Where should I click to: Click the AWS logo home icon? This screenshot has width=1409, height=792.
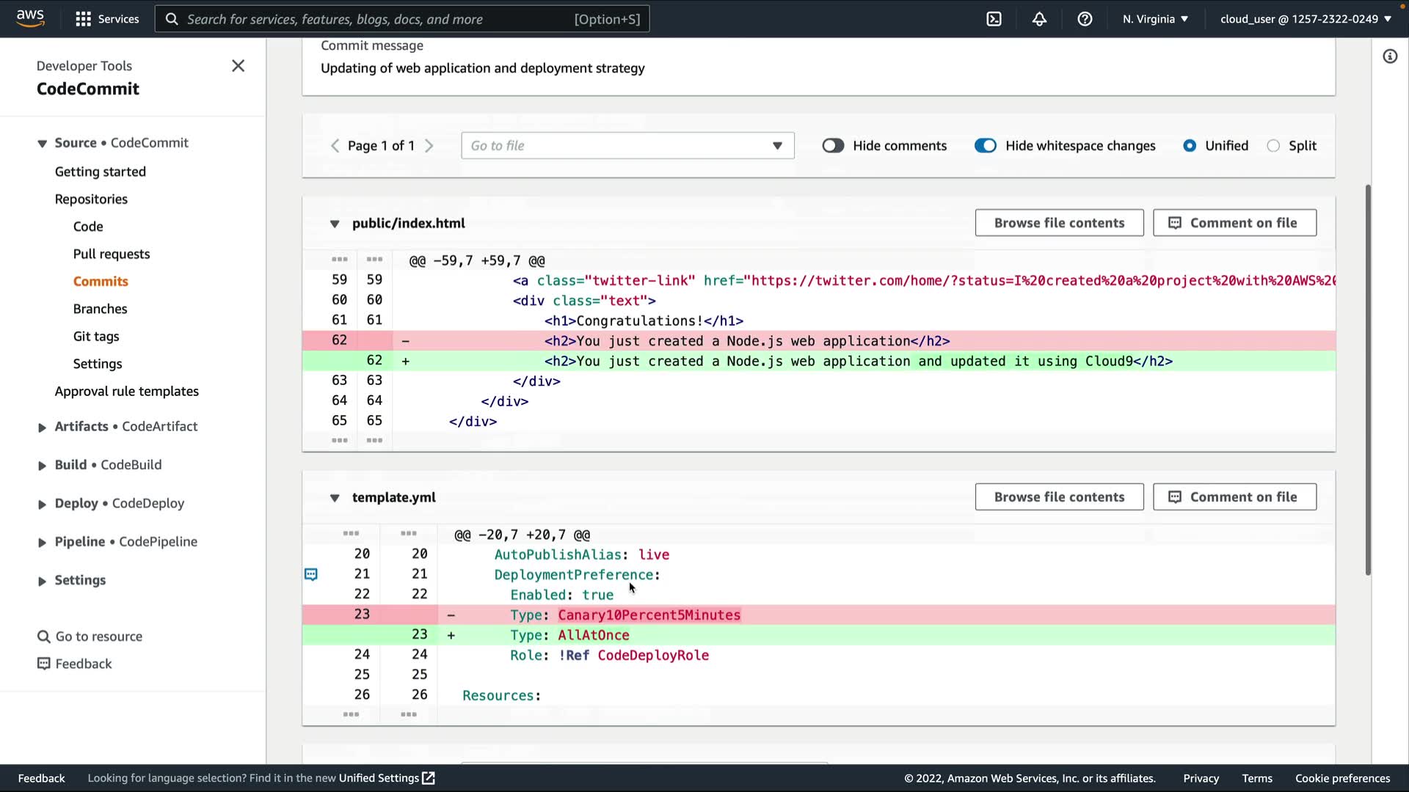(30, 18)
